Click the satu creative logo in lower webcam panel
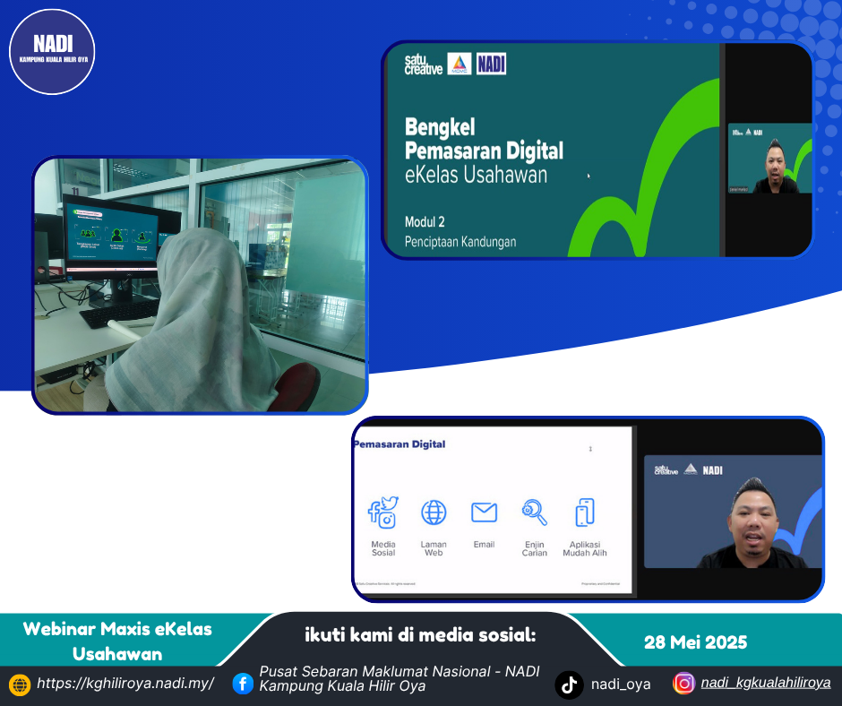Screen dimensions: 842x706 pyautogui.click(x=666, y=470)
